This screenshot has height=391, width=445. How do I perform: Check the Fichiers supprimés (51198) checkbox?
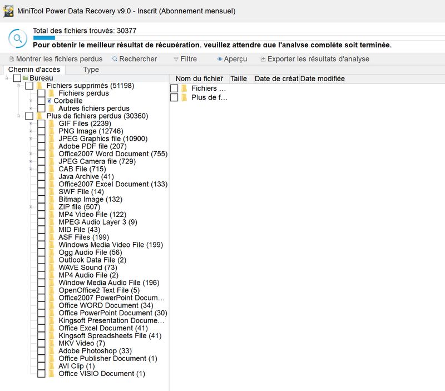point(29,86)
